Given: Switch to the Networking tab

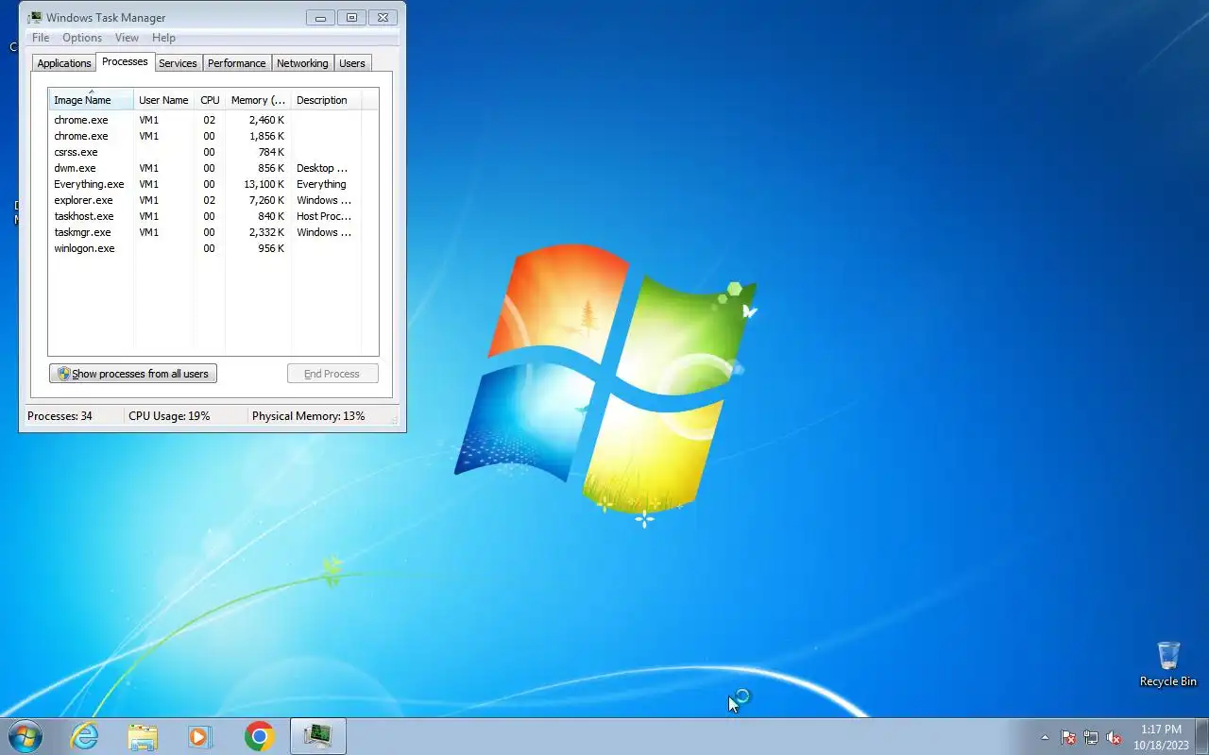Looking at the screenshot, I should point(302,63).
